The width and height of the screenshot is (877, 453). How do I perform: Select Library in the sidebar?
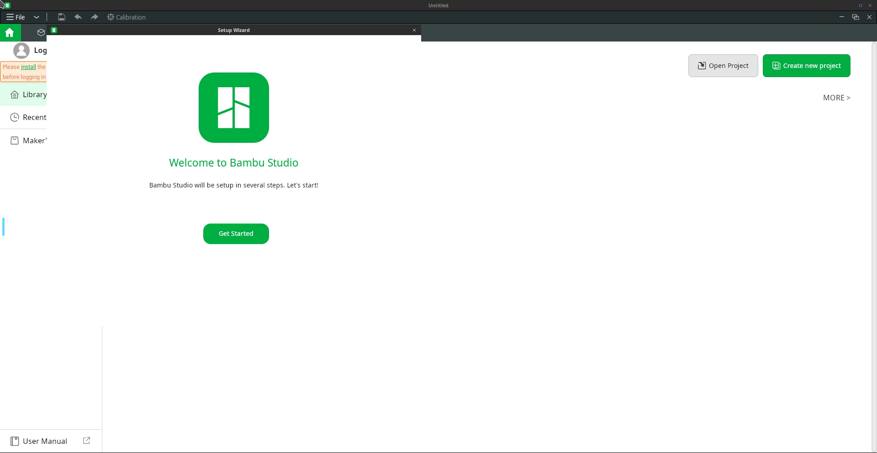(34, 94)
